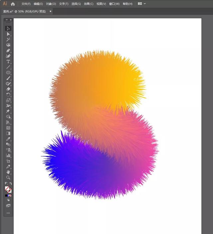Select the Selection tool (black arrow)
Viewport: 213px width, 234px height.
click(x=8, y=28)
